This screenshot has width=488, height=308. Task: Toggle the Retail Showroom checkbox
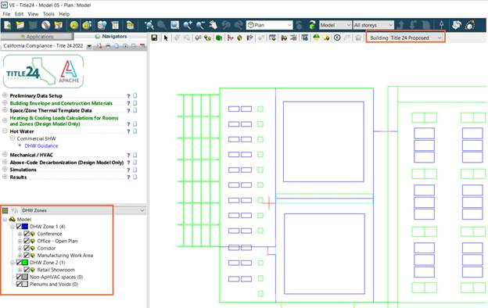coord(27,270)
